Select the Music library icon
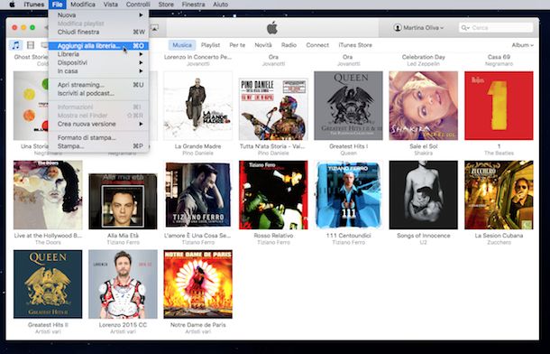This screenshot has width=550, height=354. pos(16,45)
